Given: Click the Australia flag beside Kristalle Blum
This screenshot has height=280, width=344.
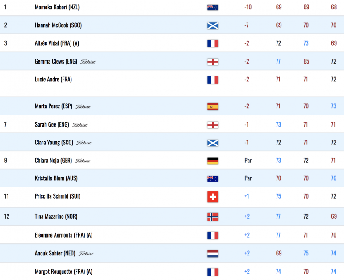Looking at the screenshot, I should coord(213,179).
